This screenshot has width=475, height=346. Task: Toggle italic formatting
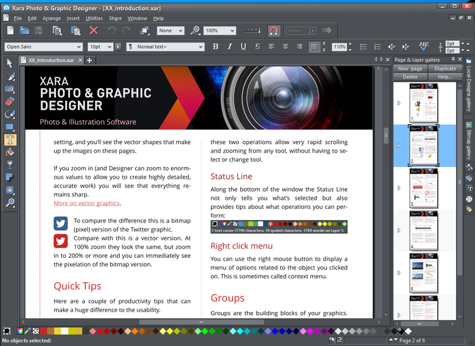click(230, 45)
